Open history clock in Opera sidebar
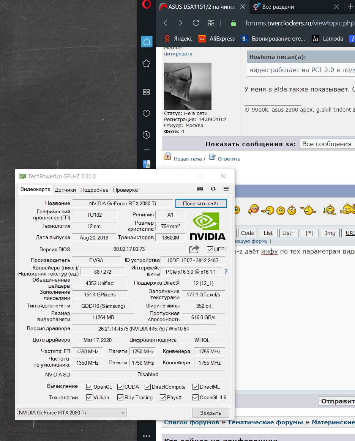 click(x=146, y=135)
